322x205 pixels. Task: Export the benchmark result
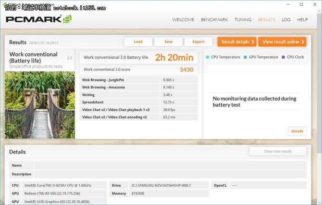click(x=198, y=42)
